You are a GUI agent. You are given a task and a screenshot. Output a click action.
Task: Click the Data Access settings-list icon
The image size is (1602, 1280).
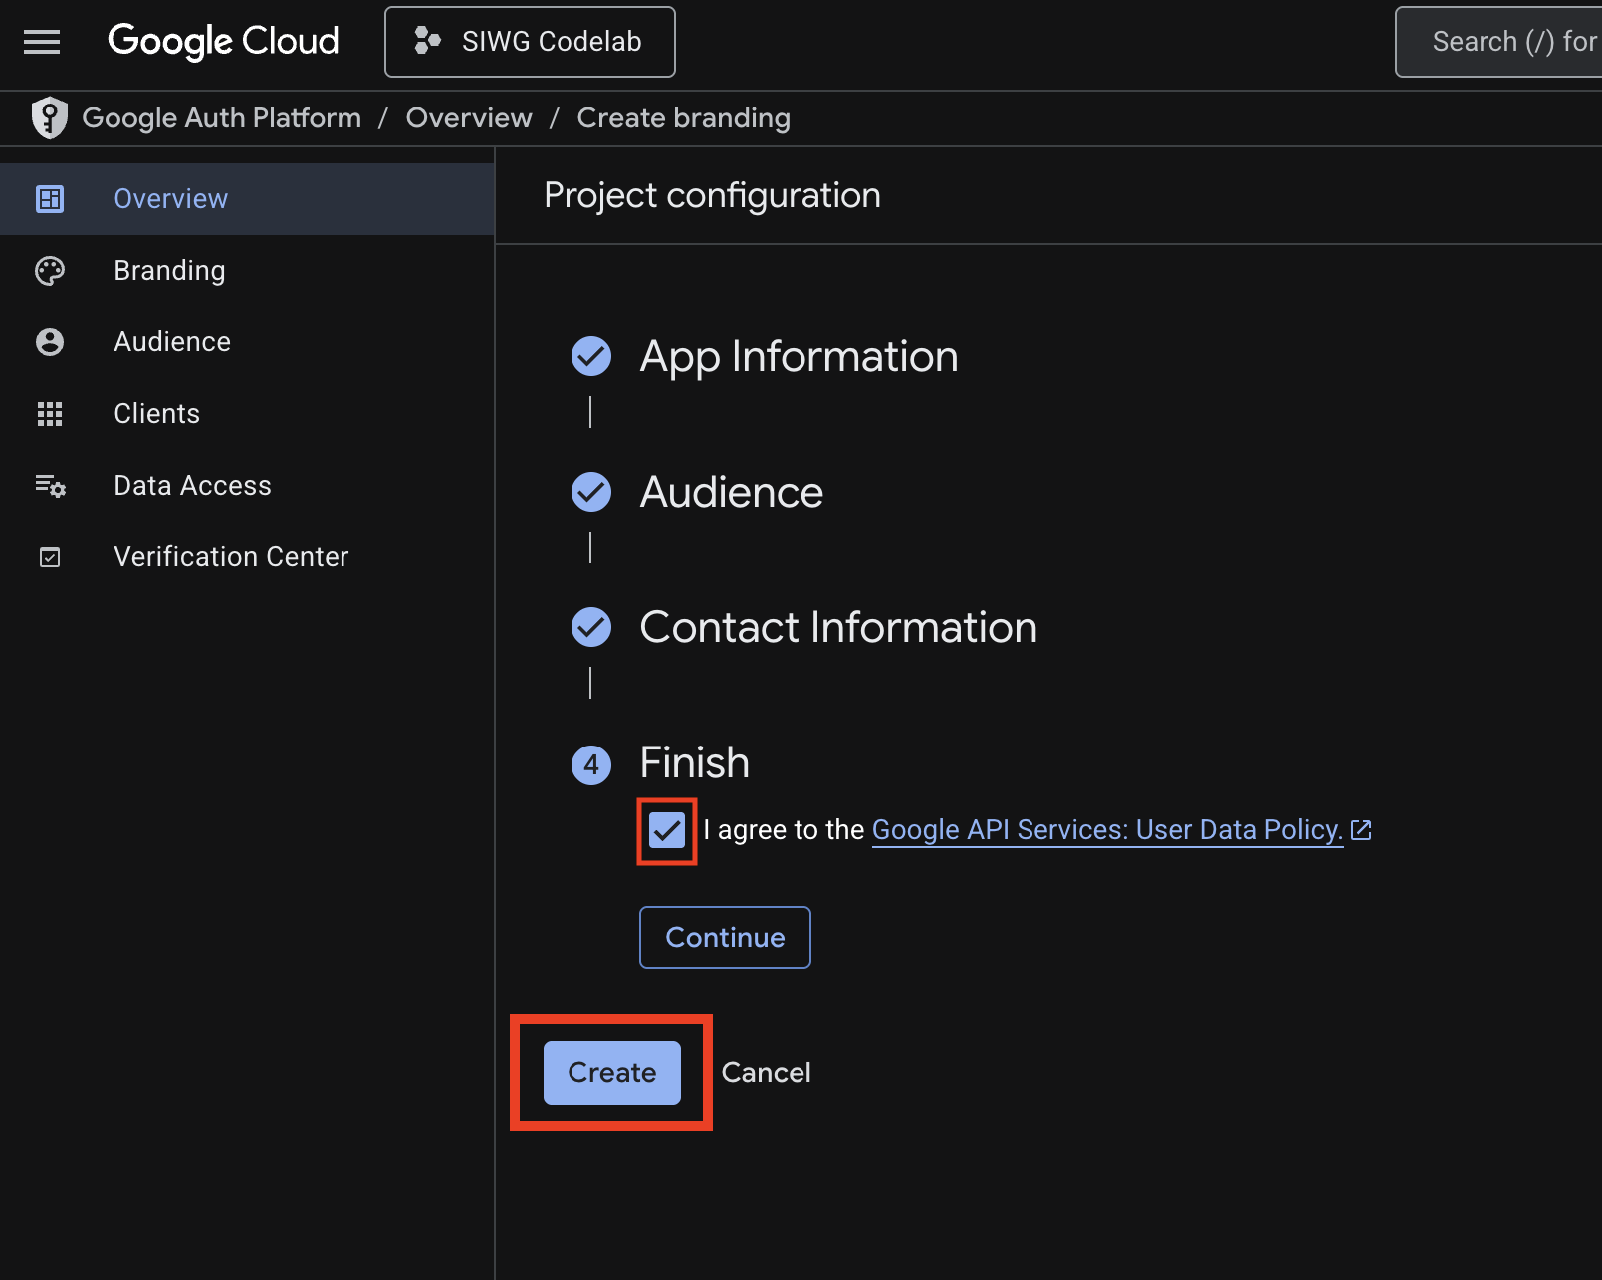[x=50, y=486]
